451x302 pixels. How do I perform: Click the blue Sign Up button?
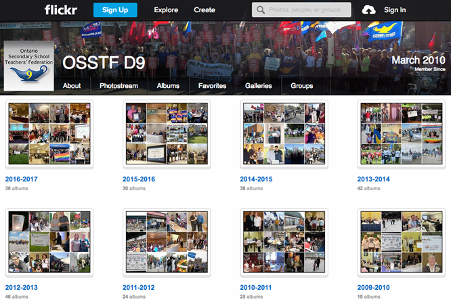pyautogui.click(x=115, y=9)
